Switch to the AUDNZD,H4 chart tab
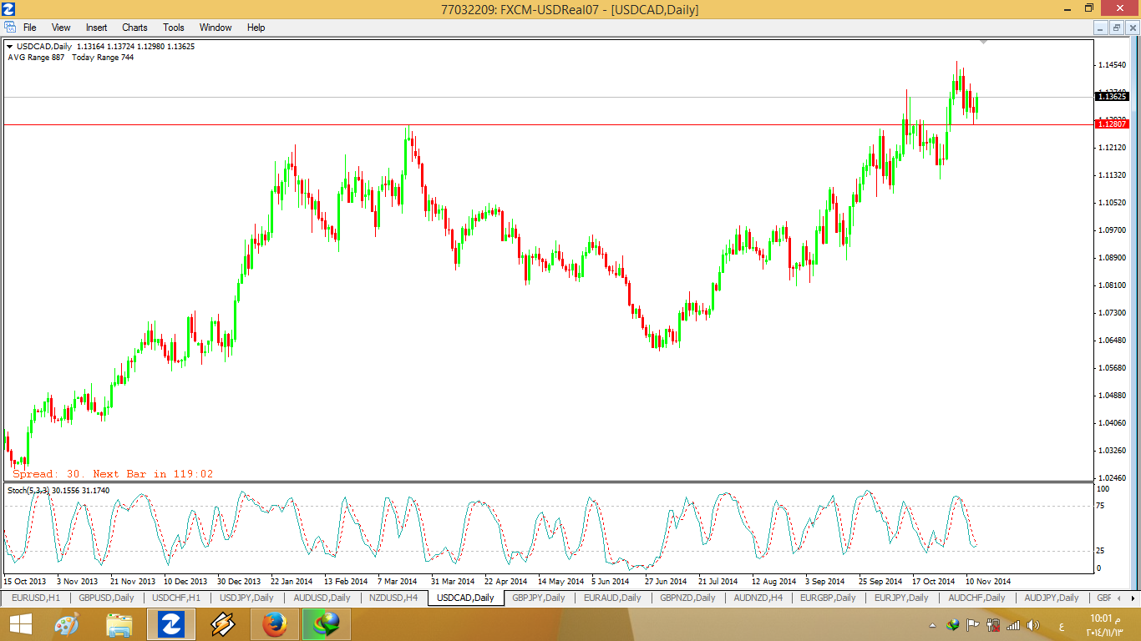 [x=758, y=598]
